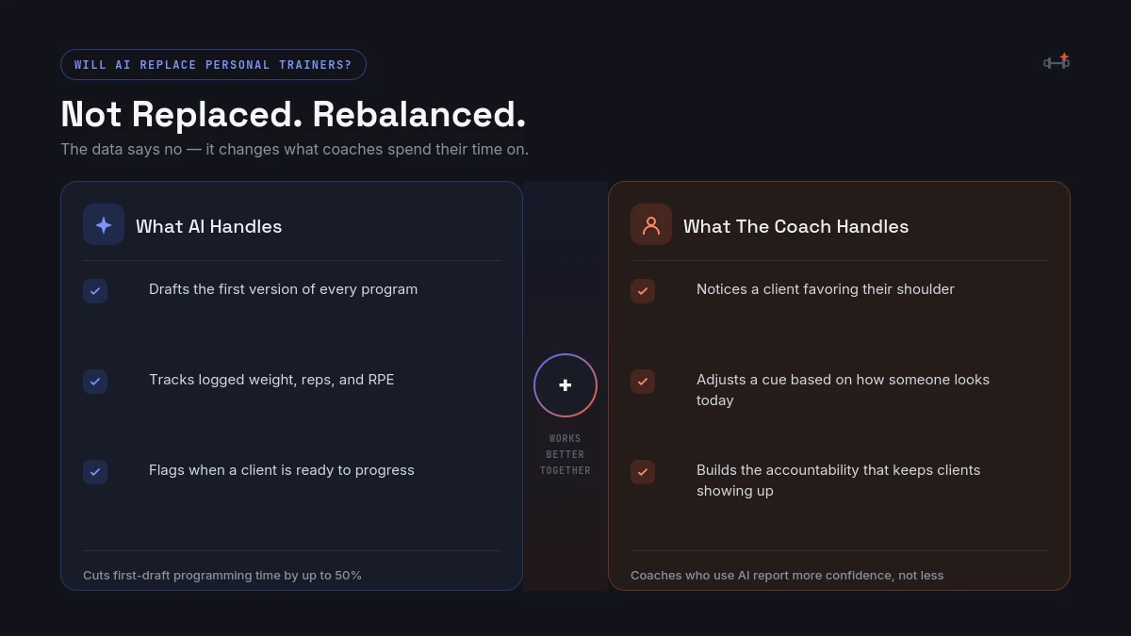Image resolution: width=1131 pixels, height=636 pixels.
Task: Click the What AI Handles heading
Action: [x=208, y=226]
